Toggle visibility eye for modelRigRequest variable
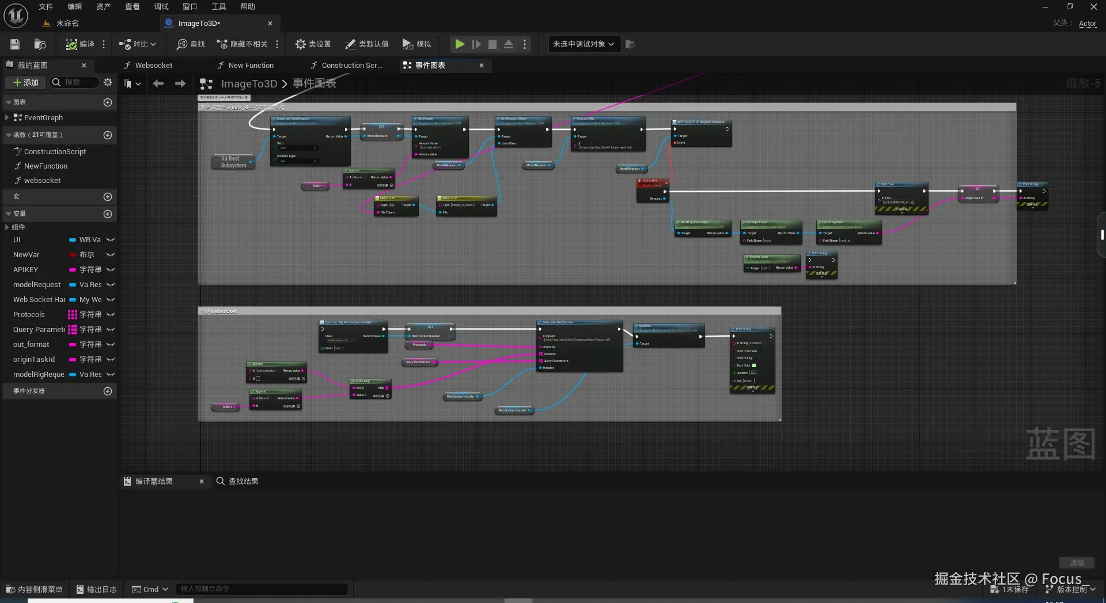Image resolution: width=1106 pixels, height=603 pixels. click(111, 375)
